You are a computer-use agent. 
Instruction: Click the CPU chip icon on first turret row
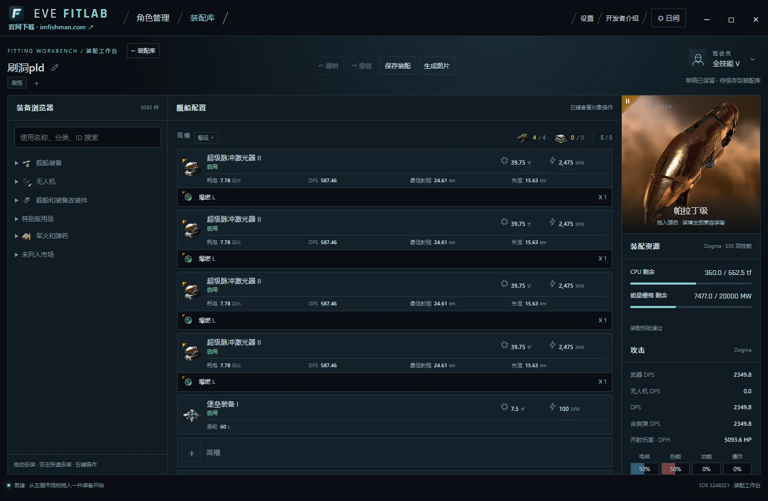tap(504, 161)
